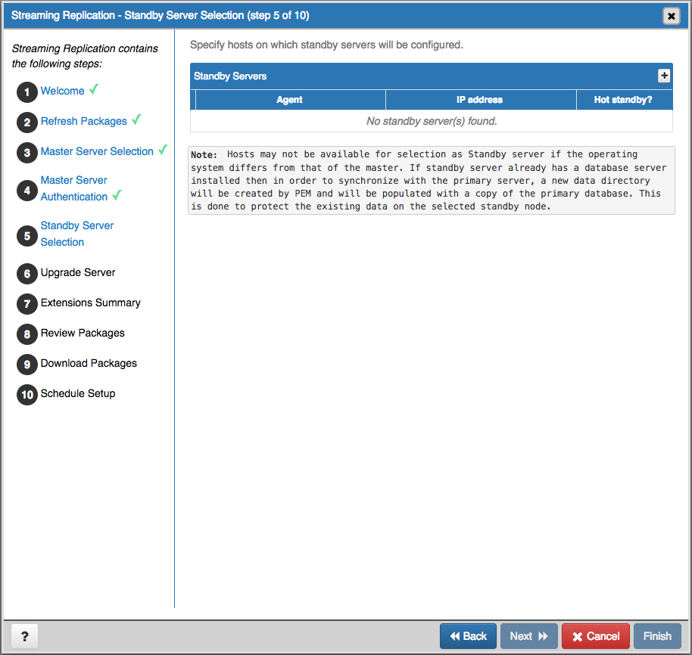Go back to the previous wizard step
This screenshot has width=692, height=655.
point(468,636)
